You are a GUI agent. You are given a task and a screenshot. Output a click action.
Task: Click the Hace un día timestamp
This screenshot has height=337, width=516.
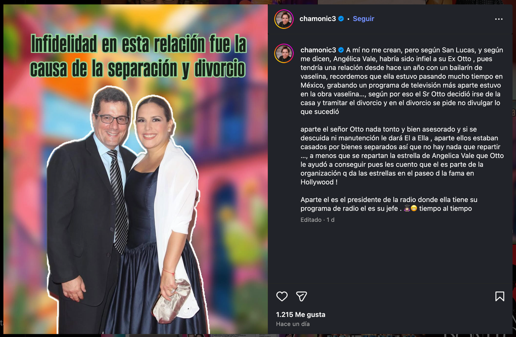coord(293,324)
